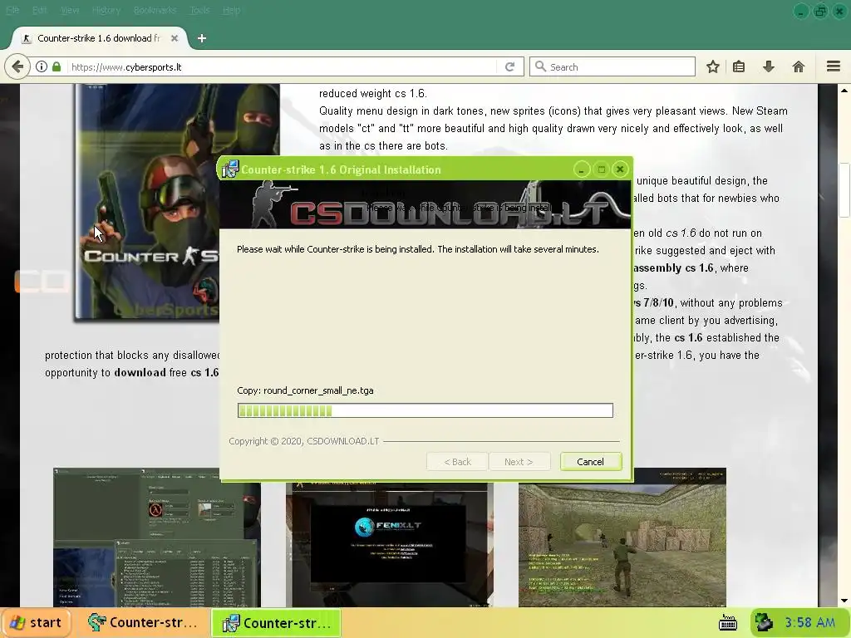Minimize the installer dialog
The width and height of the screenshot is (851, 638).
581,169
